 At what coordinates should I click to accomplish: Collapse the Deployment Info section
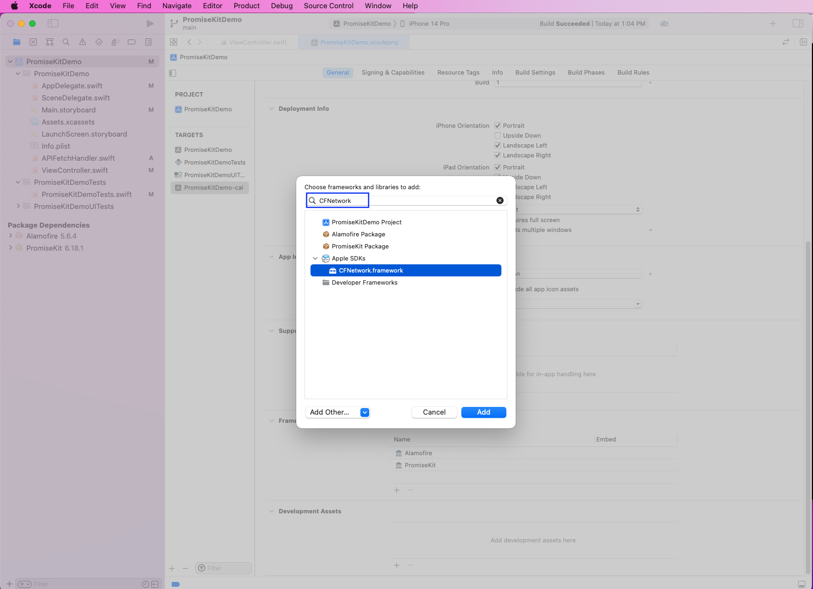click(x=271, y=109)
